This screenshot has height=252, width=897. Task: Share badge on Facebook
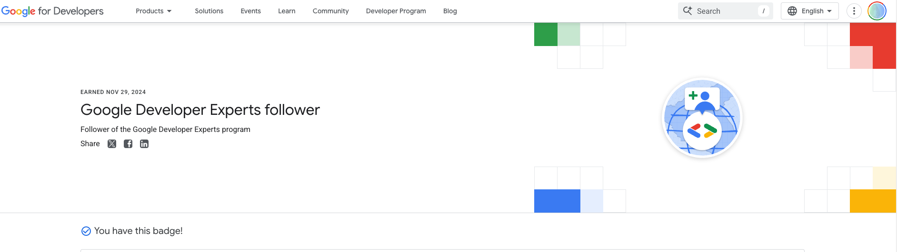(x=128, y=144)
